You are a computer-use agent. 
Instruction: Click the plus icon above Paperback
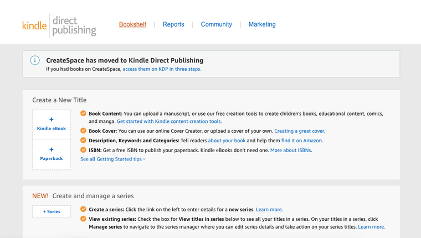tap(52, 149)
